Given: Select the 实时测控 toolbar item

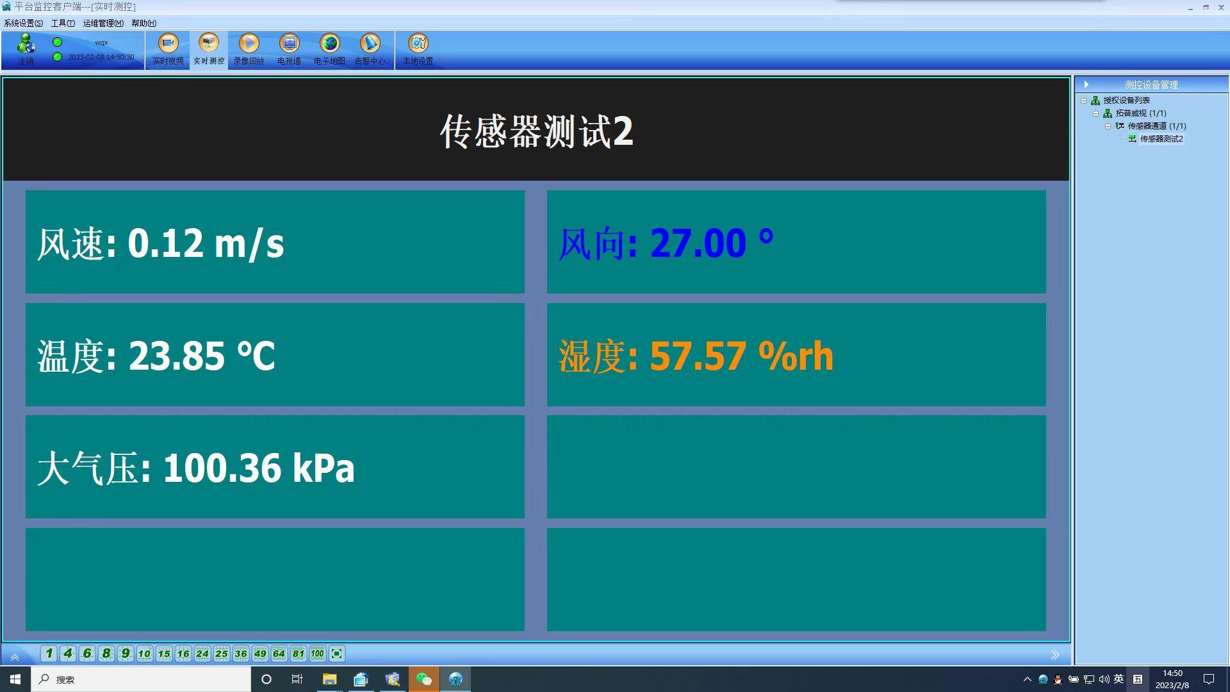Looking at the screenshot, I should (209, 49).
